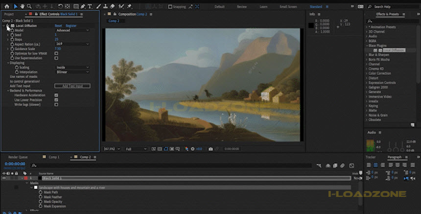Click the mask color swatch
Image resolution: width=421 pixels, height=214 pixels.
(x=35, y=188)
